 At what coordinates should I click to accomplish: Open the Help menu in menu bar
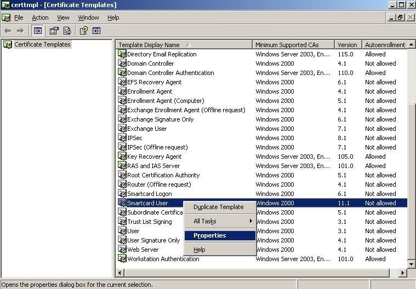[x=113, y=18]
